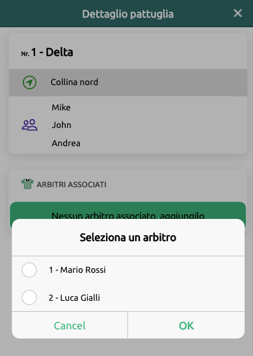Cancel the referee selection dialog
This screenshot has height=356, width=253.
[70, 325]
